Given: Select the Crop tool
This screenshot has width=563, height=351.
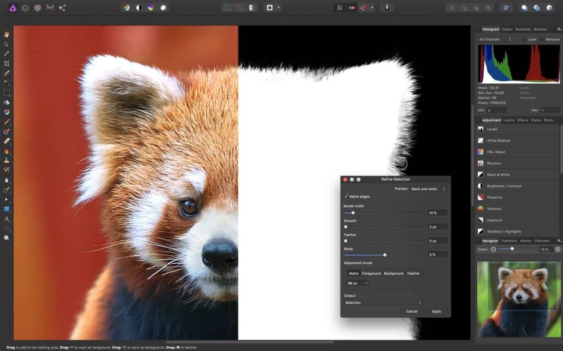Looking at the screenshot, I should [x=7, y=63].
